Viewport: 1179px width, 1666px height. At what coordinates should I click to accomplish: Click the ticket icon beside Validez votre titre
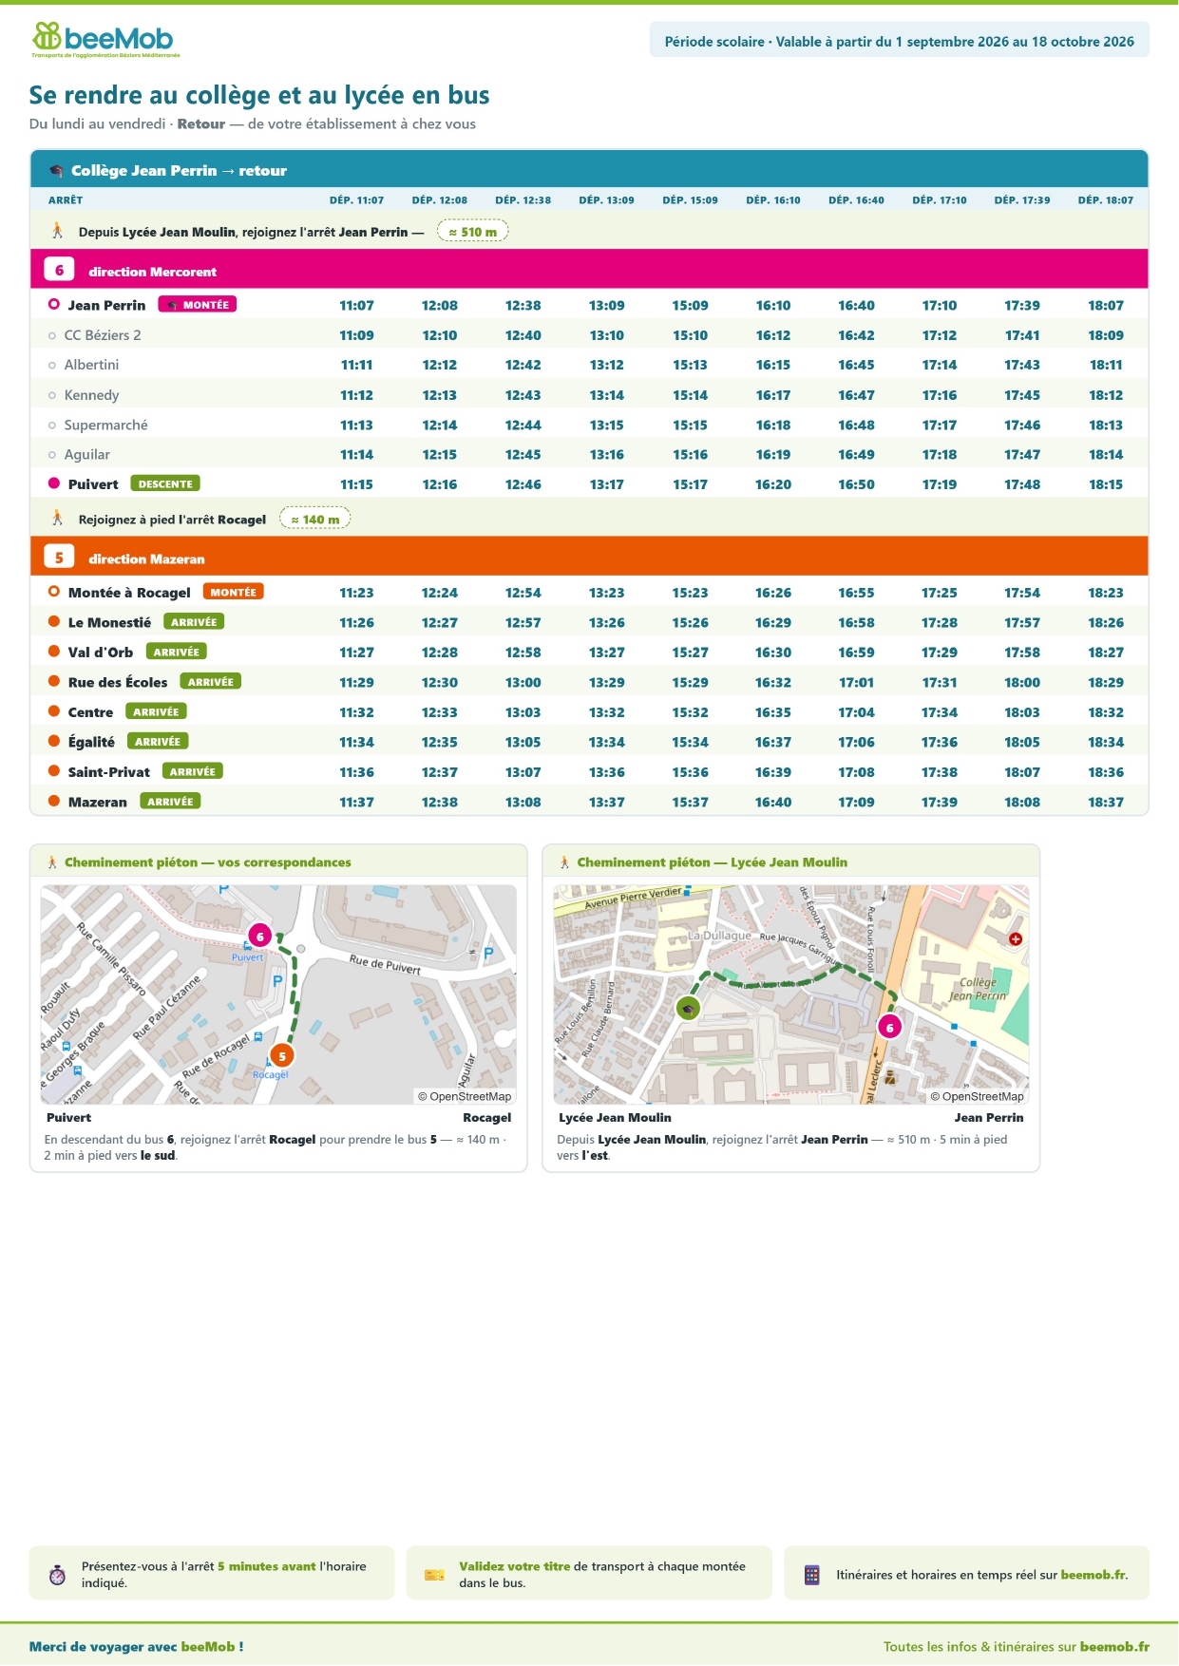434,1575
